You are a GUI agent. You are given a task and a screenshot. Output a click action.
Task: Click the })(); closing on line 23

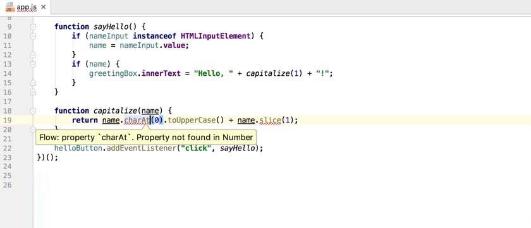tap(47, 157)
